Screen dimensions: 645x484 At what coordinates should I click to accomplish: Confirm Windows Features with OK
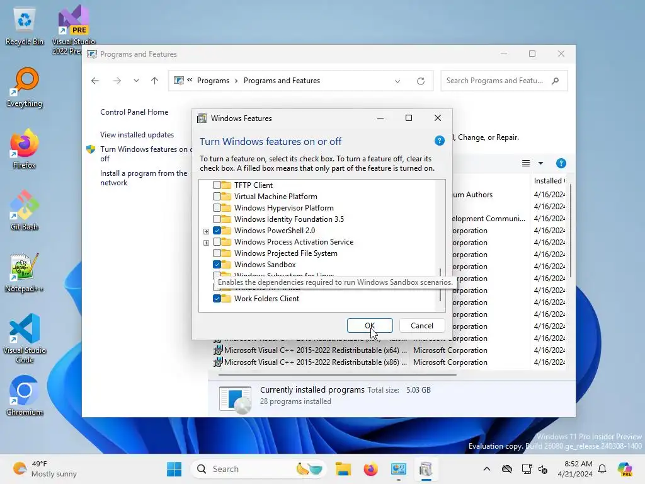370,326
